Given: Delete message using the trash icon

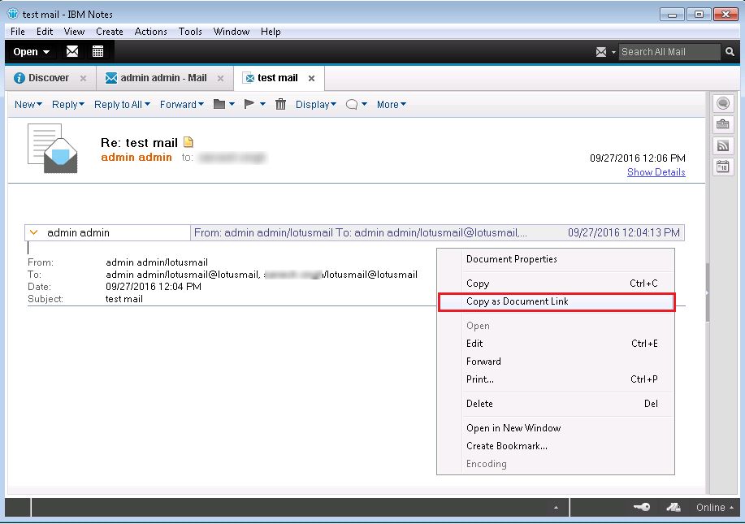Looking at the screenshot, I should point(281,104).
